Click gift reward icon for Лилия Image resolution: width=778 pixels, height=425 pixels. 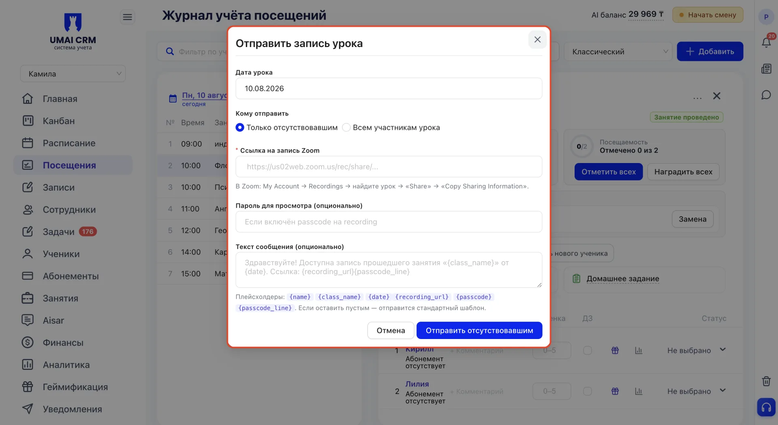pyautogui.click(x=615, y=391)
